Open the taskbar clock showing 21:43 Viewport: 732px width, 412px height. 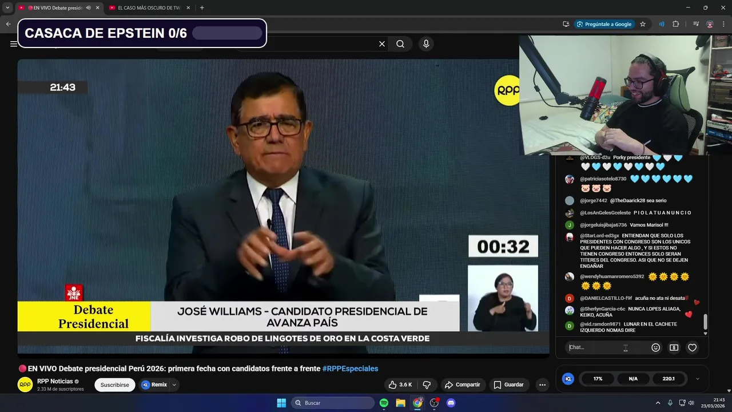click(x=714, y=403)
